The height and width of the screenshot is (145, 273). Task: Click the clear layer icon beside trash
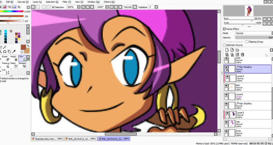[x=237, y=55]
